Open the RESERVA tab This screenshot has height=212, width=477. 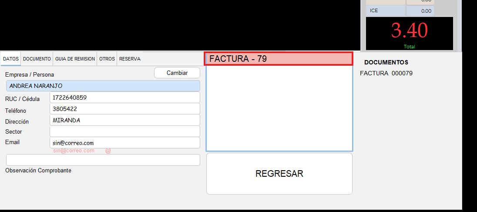pyautogui.click(x=130, y=59)
